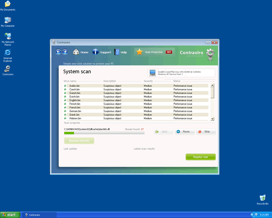Click the back arrow navigation icon
272x218 pixels.
(x=58, y=52)
